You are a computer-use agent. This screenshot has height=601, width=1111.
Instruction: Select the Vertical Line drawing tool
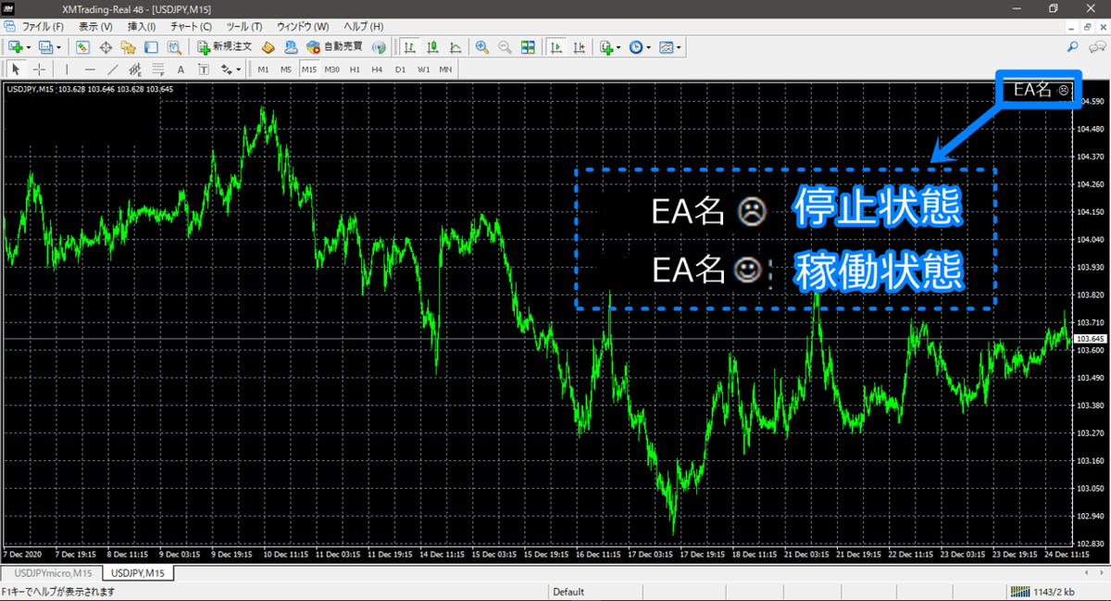tap(67, 68)
